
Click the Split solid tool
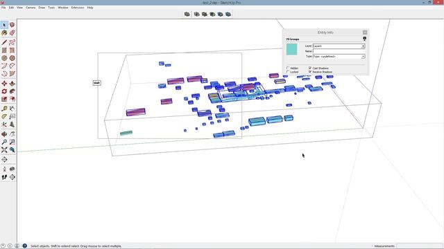[x=228, y=14]
